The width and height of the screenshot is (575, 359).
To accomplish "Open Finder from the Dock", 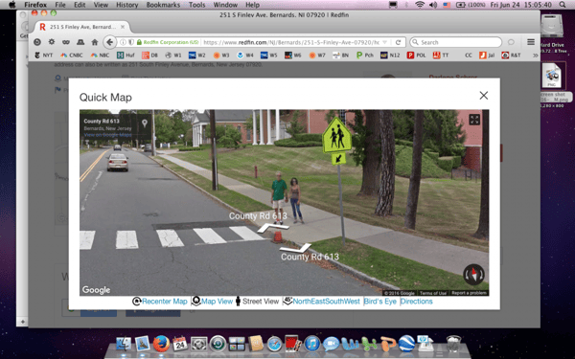I will (124, 344).
